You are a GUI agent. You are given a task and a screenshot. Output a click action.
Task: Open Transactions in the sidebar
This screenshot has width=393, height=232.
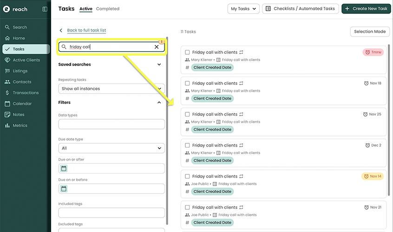(x=26, y=93)
